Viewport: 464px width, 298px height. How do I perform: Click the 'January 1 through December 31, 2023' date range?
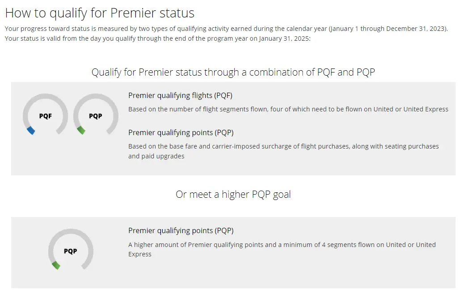point(388,29)
